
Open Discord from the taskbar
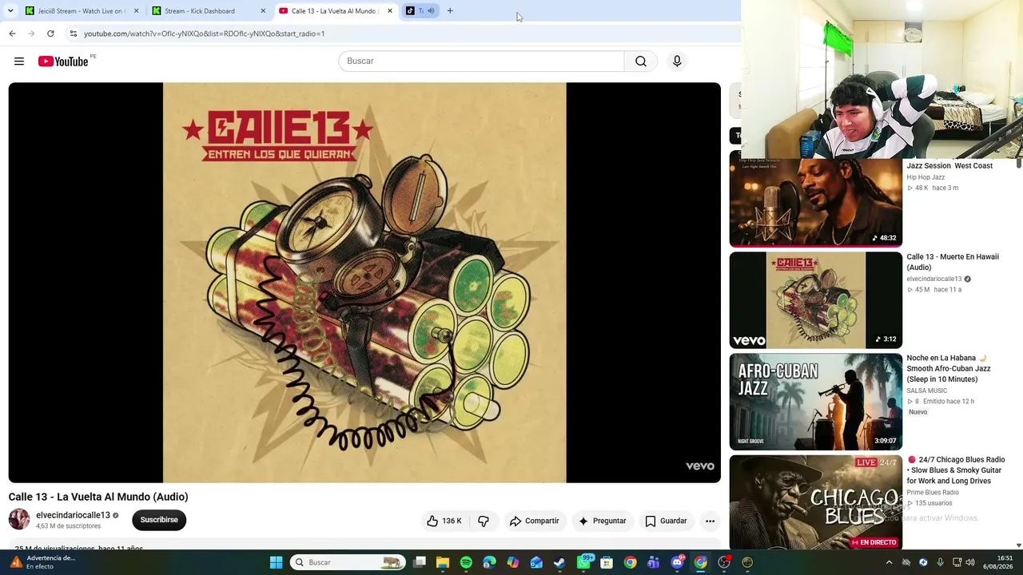(678, 562)
